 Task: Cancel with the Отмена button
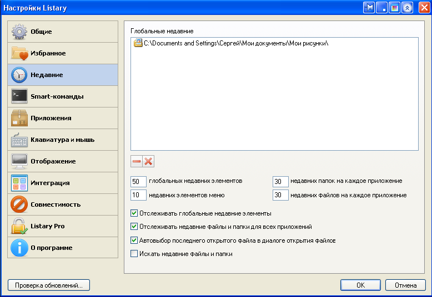(x=405, y=285)
